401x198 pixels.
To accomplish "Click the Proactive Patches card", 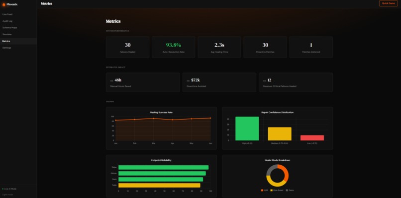I will pyautogui.click(x=265, y=47).
